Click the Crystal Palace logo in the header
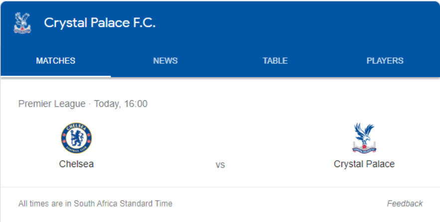The image size is (440, 222). [22, 23]
